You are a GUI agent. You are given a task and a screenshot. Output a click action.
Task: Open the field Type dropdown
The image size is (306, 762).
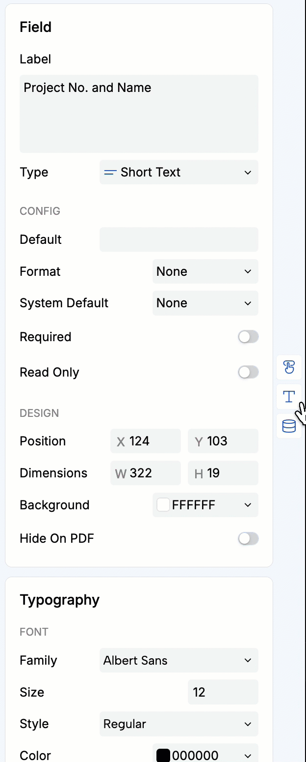tap(178, 172)
